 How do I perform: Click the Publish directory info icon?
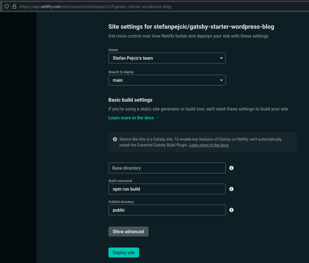231,210
